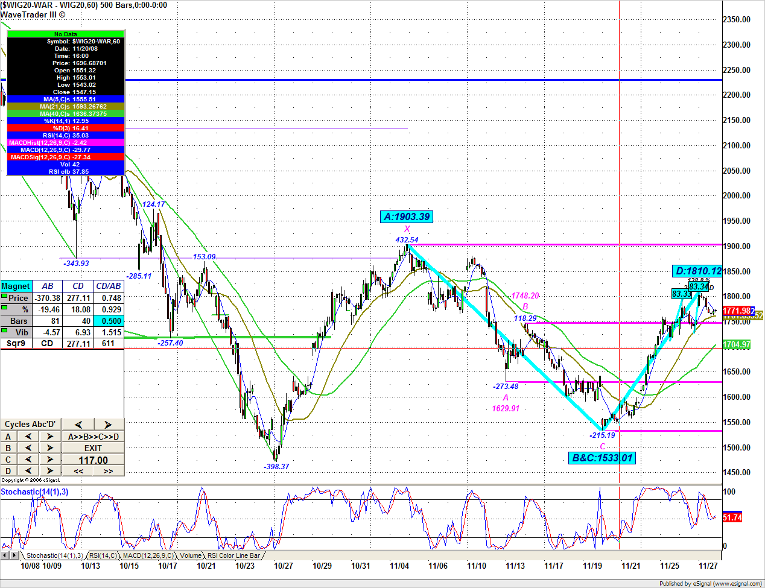Click the AB column header

[48, 286]
